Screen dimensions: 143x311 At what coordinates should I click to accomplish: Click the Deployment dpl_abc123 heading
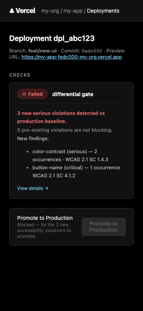(x=52, y=38)
